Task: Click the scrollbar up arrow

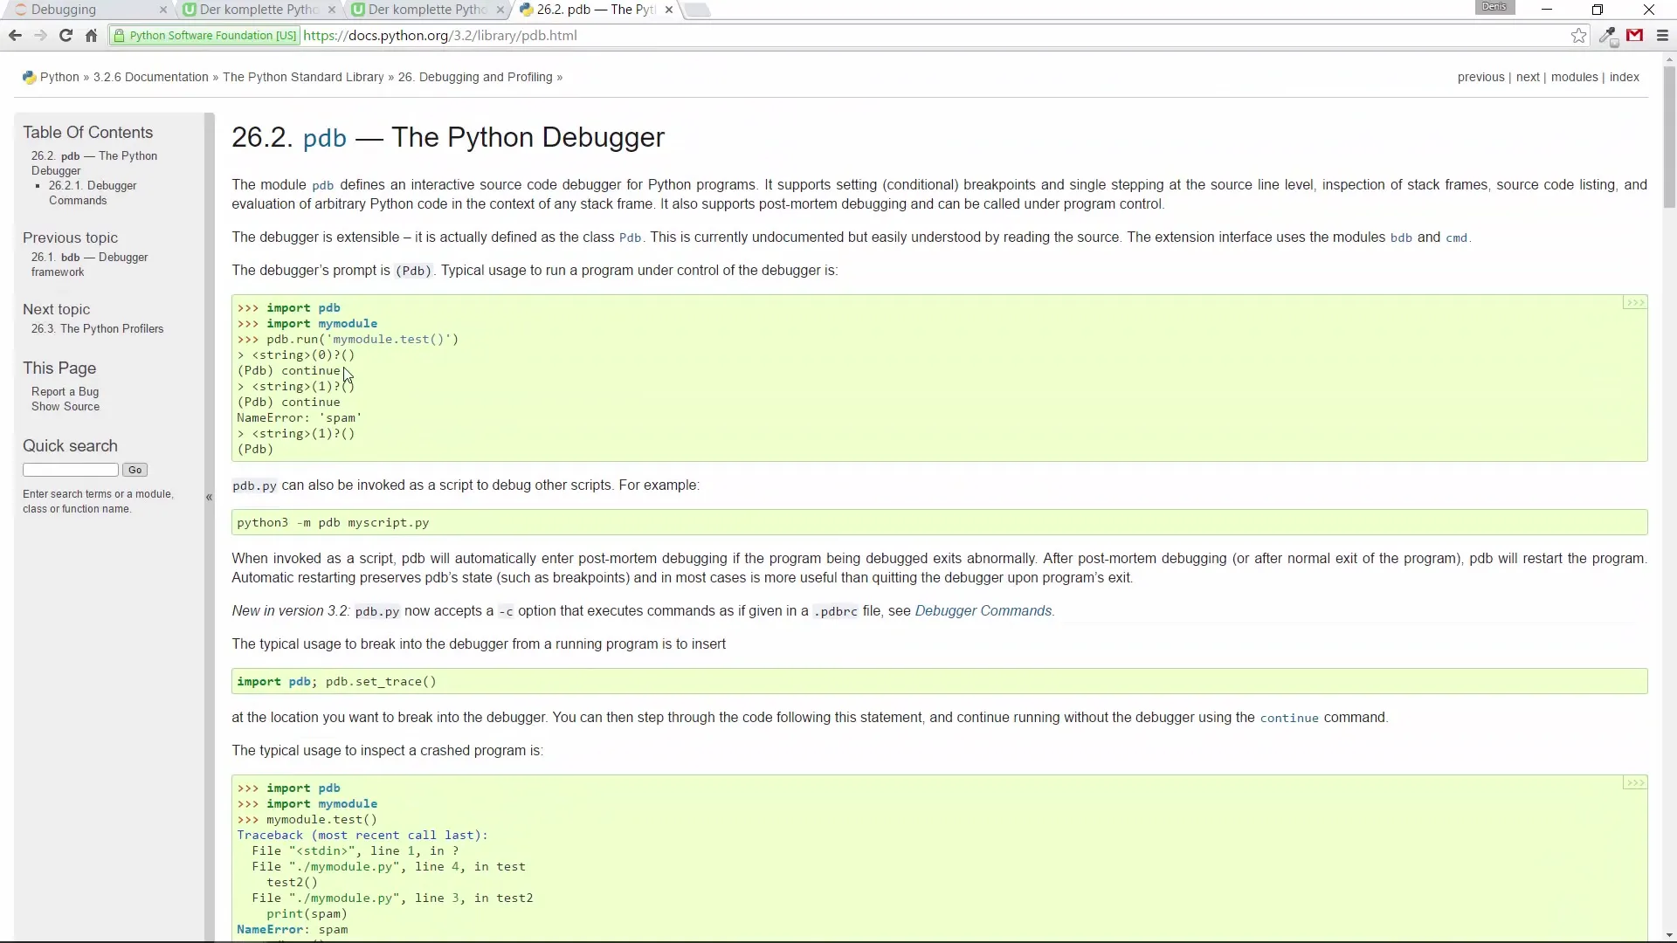Action: click(x=1669, y=60)
